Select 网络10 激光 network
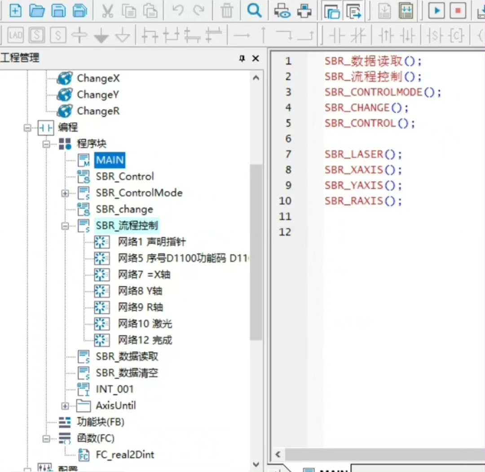 (x=145, y=323)
